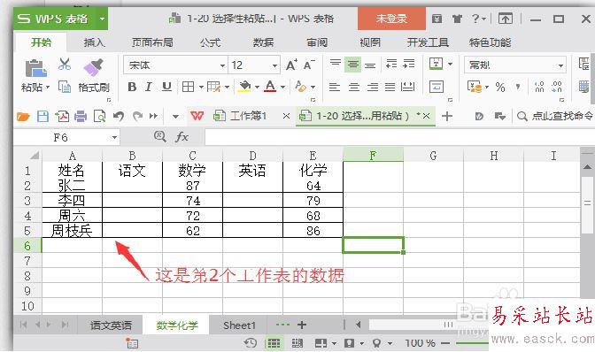The height and width of the screenshot is (352, 595).
Task: Open the number format 常规 dropdown
Action: tap(560, 65)
